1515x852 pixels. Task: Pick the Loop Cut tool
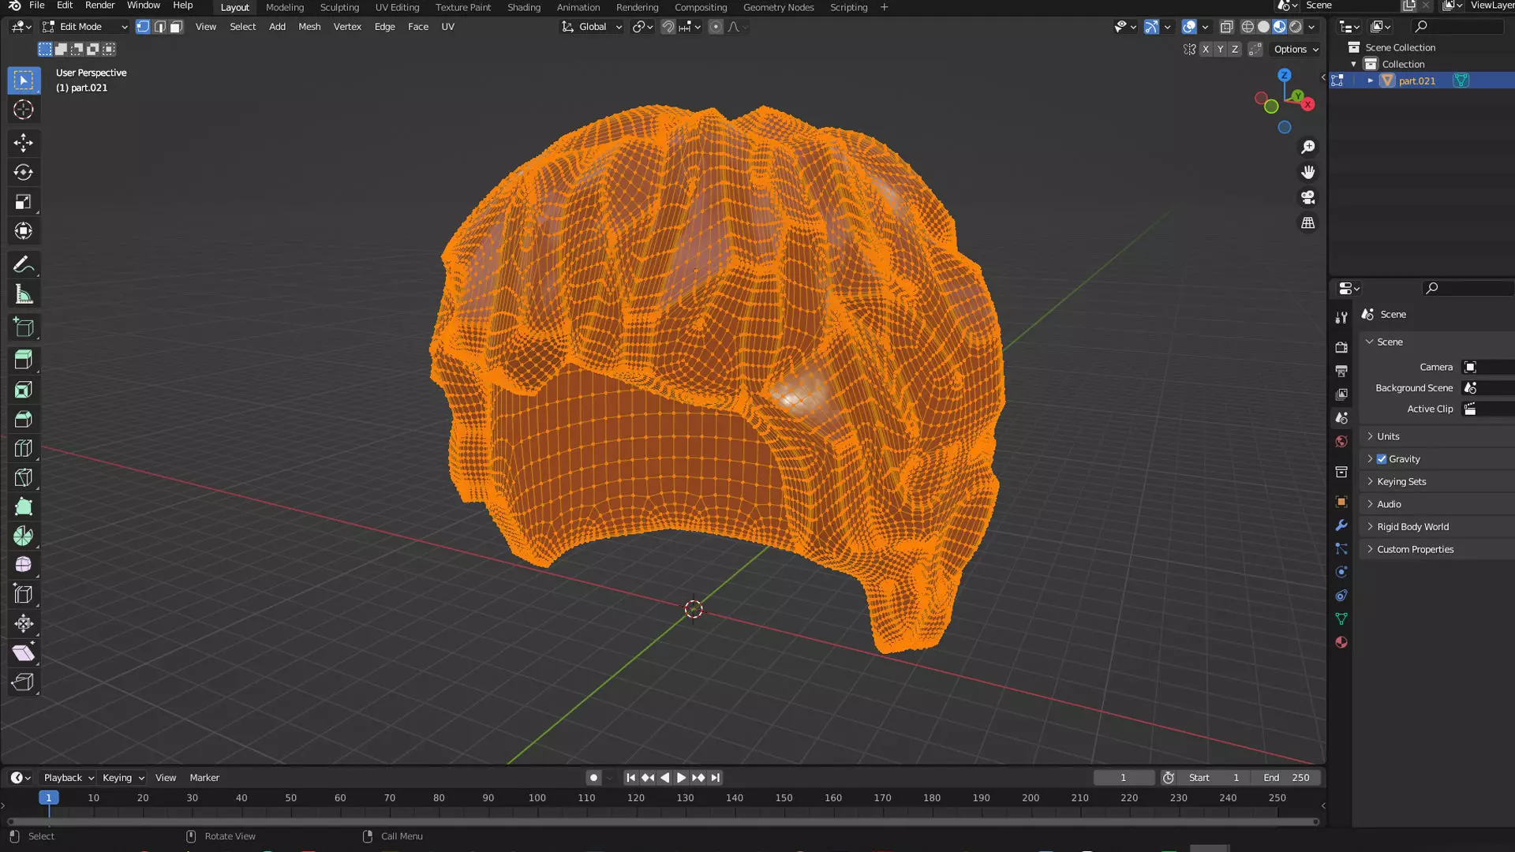tap(23, 448)
